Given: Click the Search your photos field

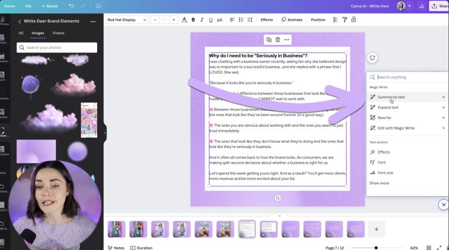Looking at the screenshot, I should [x=57, y=48].
